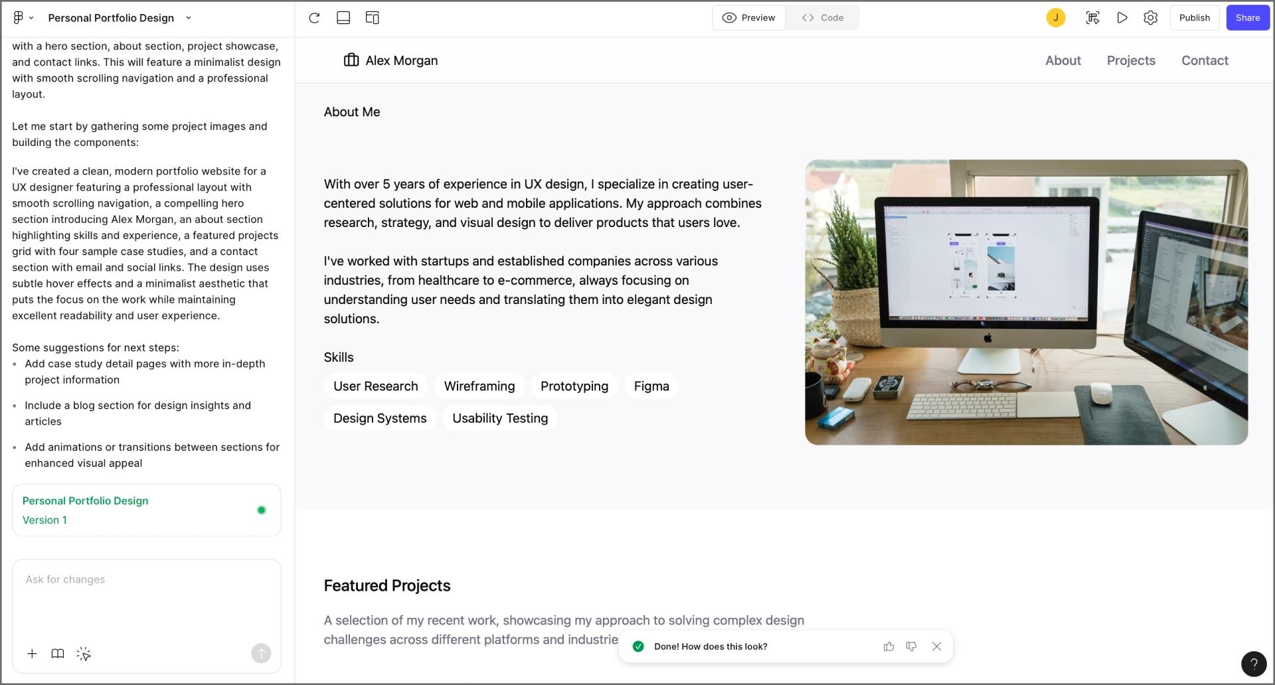The width and height of the screenshot is (1275, 685).
Task: Give thumbs down on Done notification
Action: click(x=911, y=647)
